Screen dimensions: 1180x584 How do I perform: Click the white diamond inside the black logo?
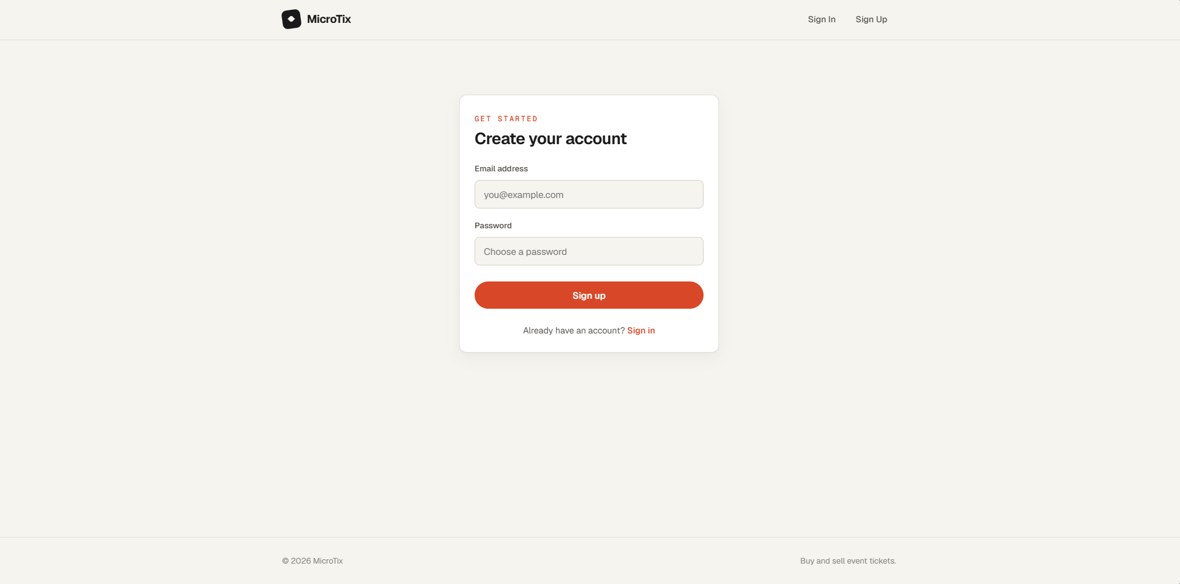291,19
